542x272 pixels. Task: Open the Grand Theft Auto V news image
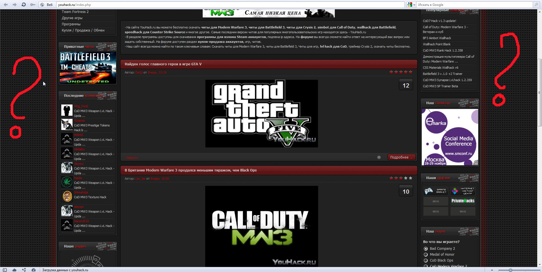(x=261, y=113)
